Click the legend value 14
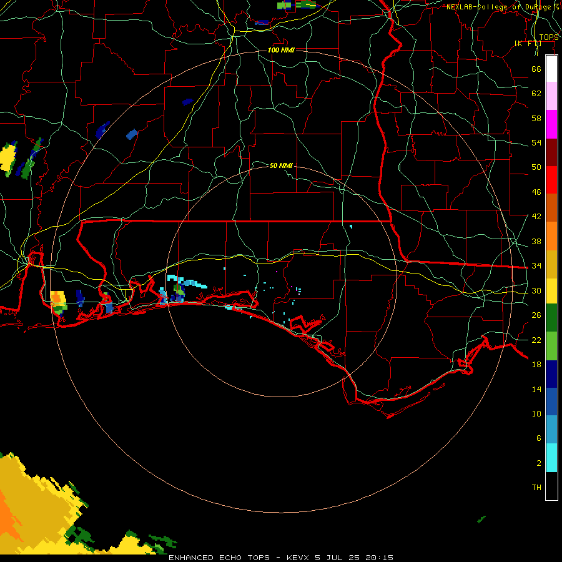The image size is (562, 562). (536, 389)
